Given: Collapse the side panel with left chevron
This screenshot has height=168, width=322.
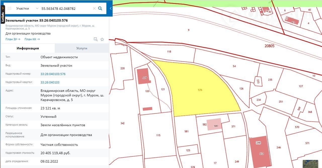Looking at the screenshot, I should [x=111, y=8].
